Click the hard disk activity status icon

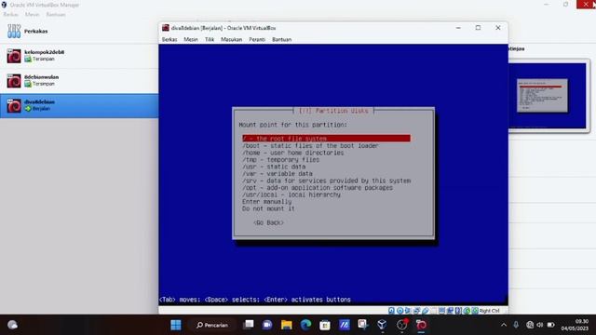pos(391,311)
